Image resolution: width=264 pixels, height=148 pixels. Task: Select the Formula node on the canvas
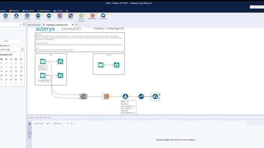(125, 96)
